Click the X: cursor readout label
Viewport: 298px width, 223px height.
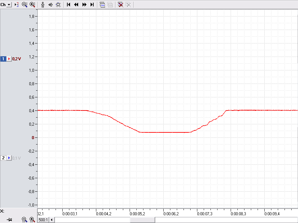point(2,211)
